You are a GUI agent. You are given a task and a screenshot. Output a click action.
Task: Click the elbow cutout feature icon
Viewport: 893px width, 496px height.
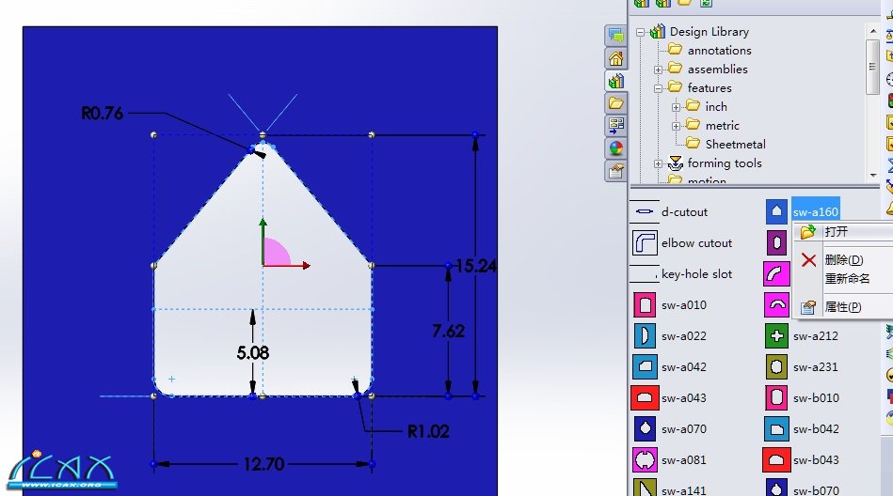(x=645, y=243)
